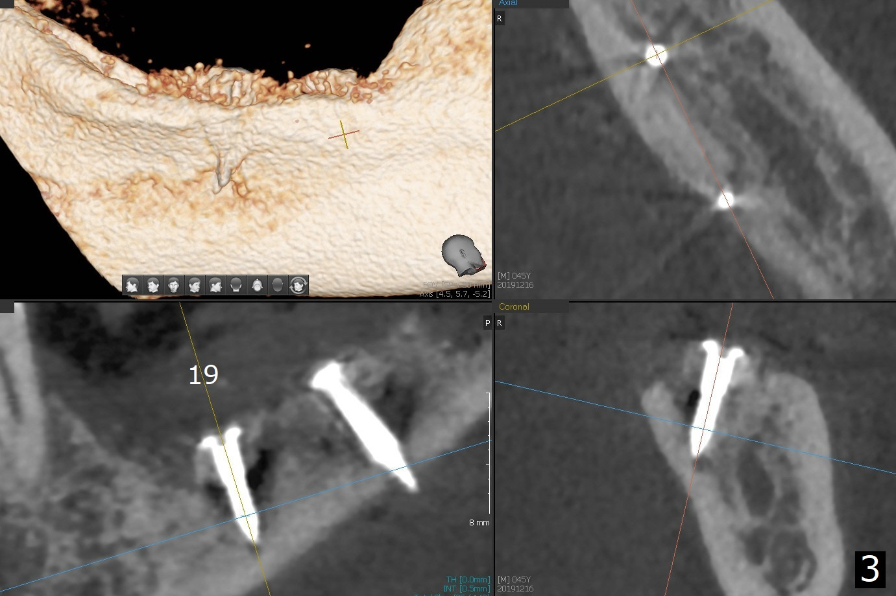Click the rotating head auto-spin icon
This screenshot has height=596, width=896.
(x=298, y=285)
